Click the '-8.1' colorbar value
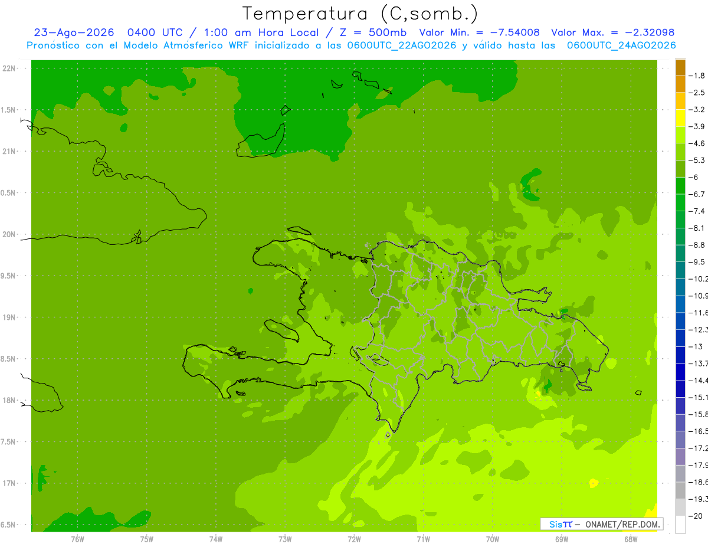The width and height of the screenshot is (708, 547). coord(696,228)
